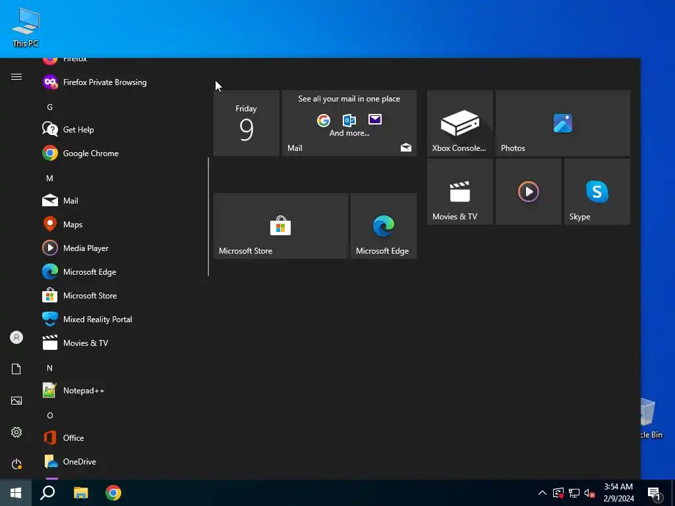This screenshot has width=675, height=506.
Task: Launch Chrome from the taskbar
Action: point(113,493)
